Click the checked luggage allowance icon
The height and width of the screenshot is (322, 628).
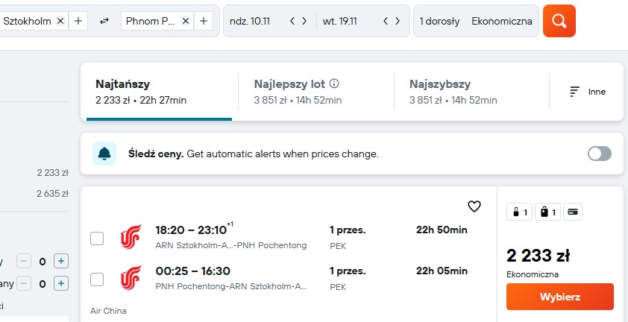click(547, 212)
